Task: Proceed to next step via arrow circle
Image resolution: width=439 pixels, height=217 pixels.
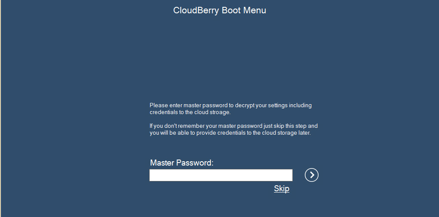Action: click(x=312, y=175)
